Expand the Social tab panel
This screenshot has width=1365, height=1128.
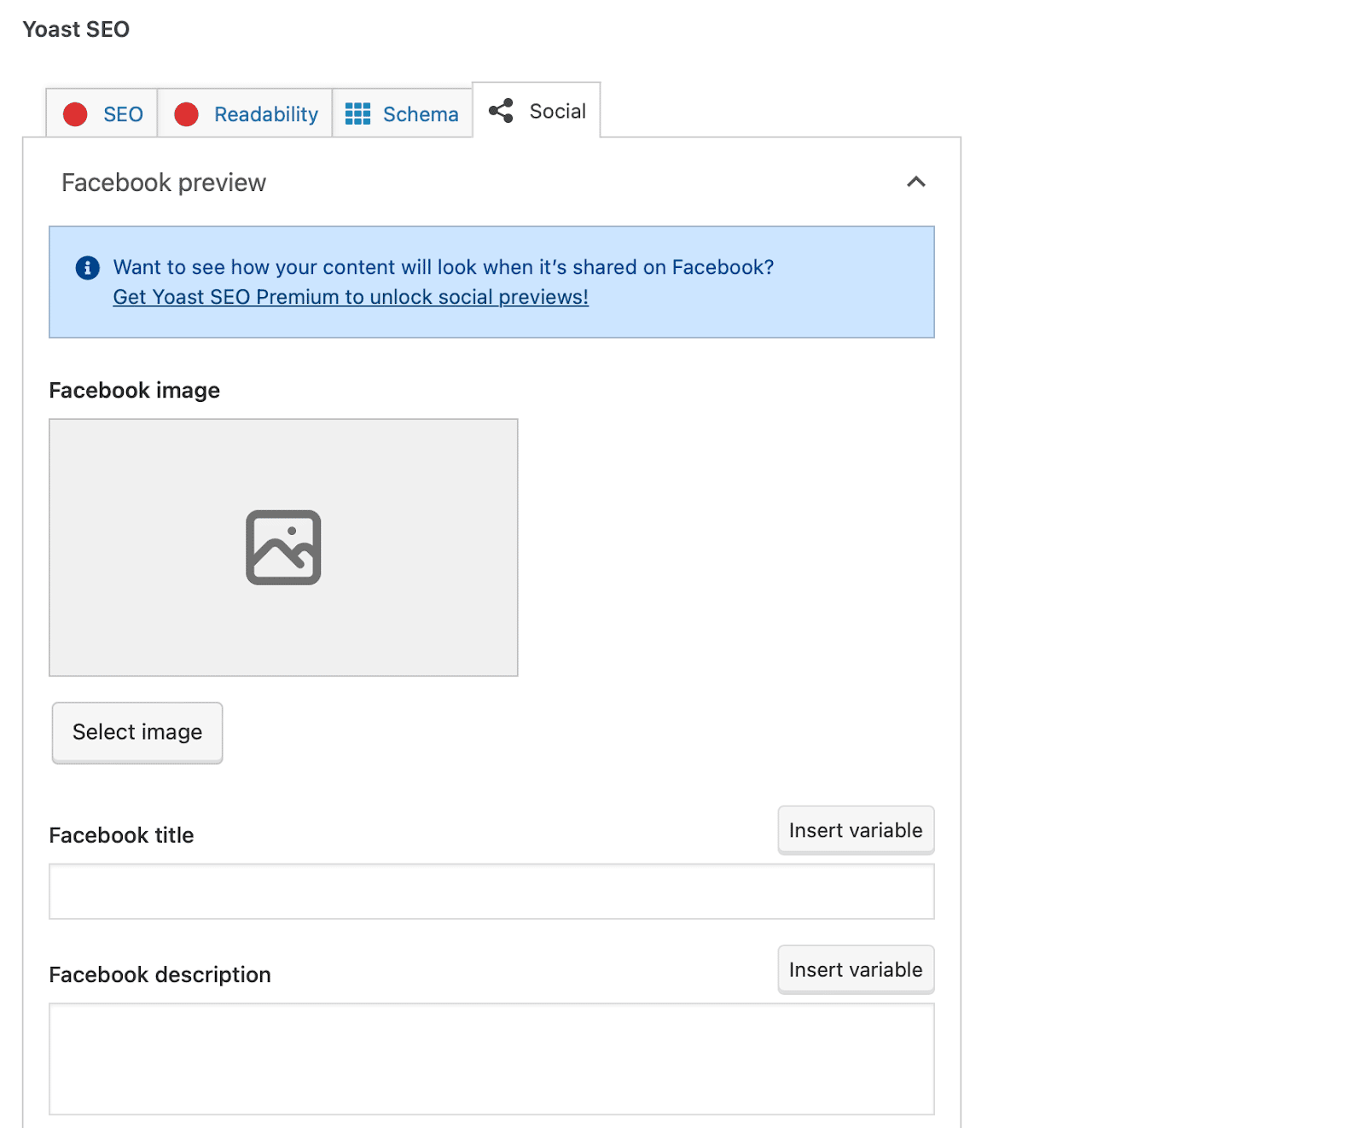pos(537,110)
